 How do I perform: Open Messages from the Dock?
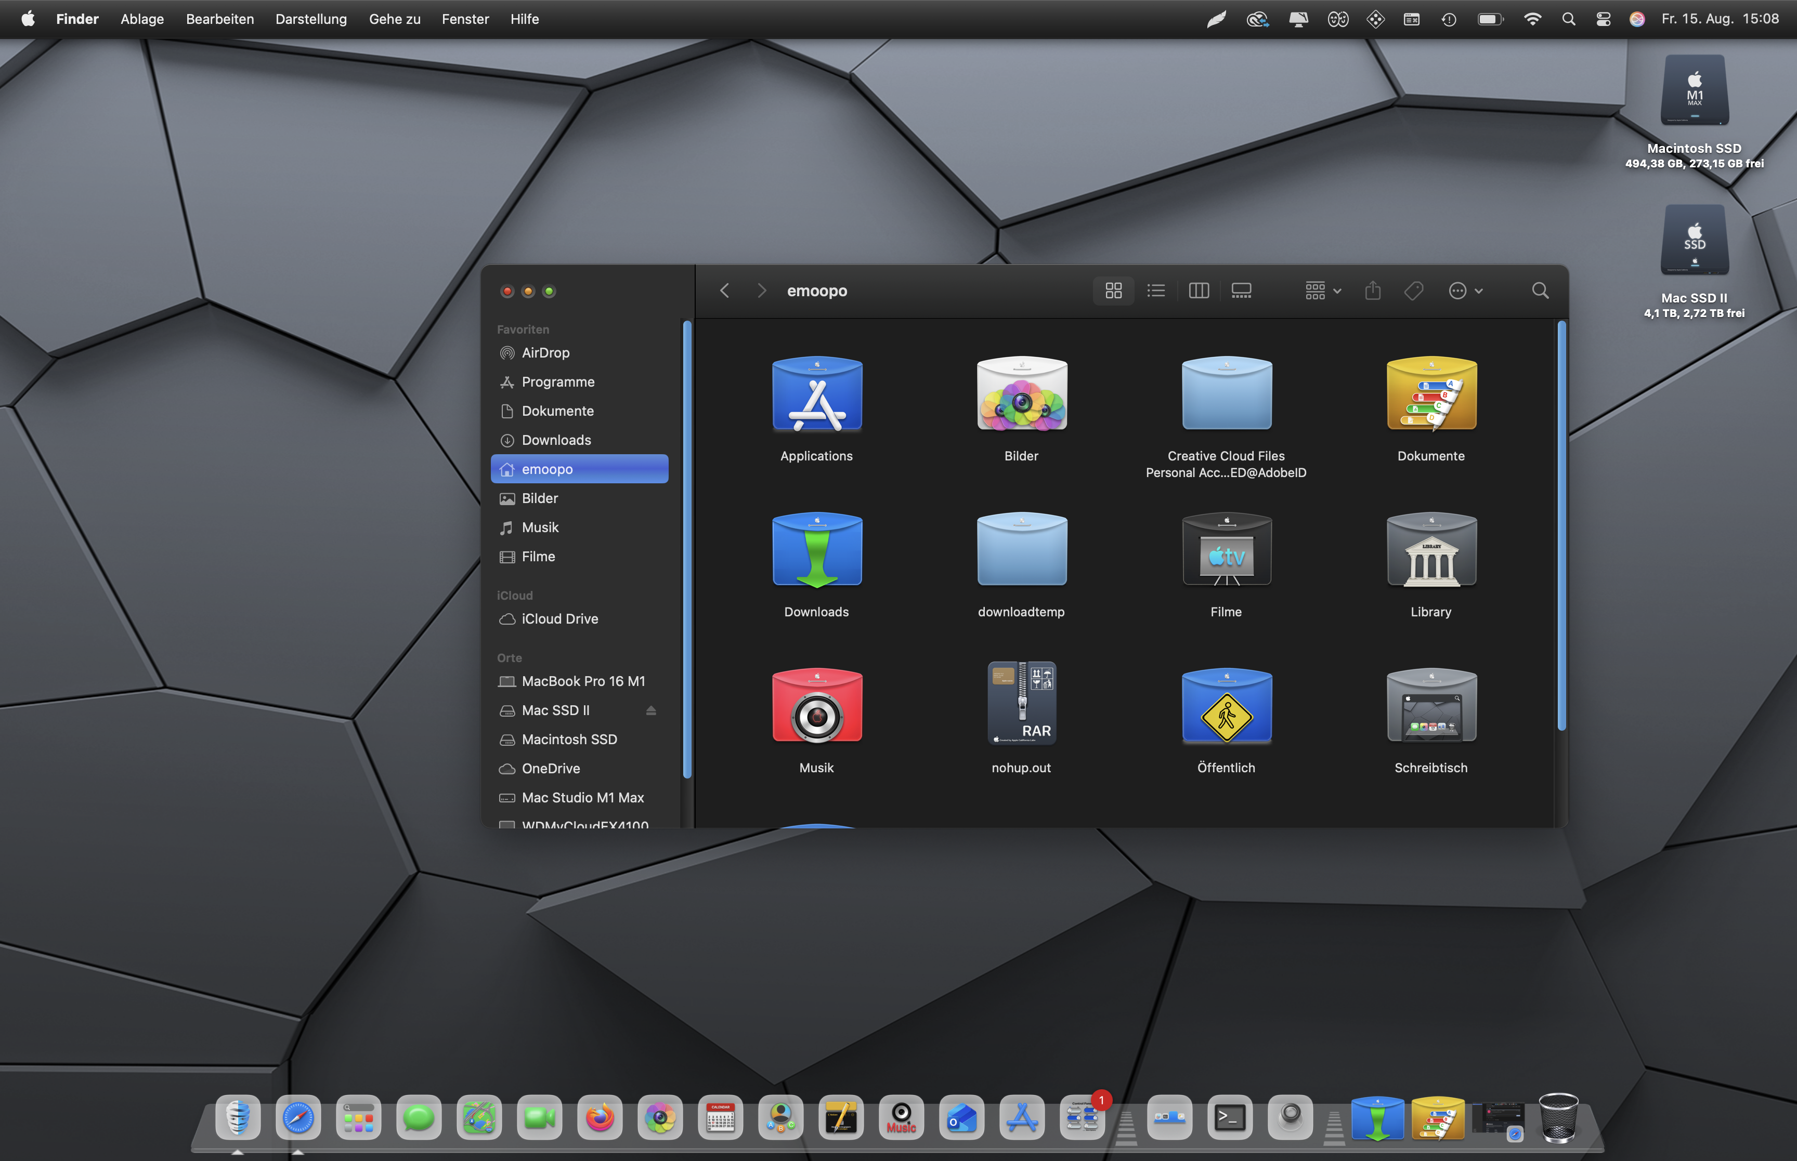[x=419, y=1117]
